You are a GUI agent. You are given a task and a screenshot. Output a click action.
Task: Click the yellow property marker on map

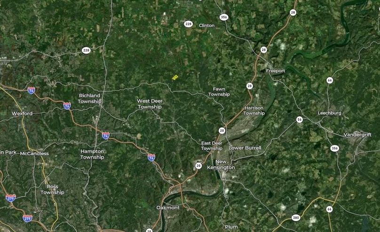pos(175,77)
